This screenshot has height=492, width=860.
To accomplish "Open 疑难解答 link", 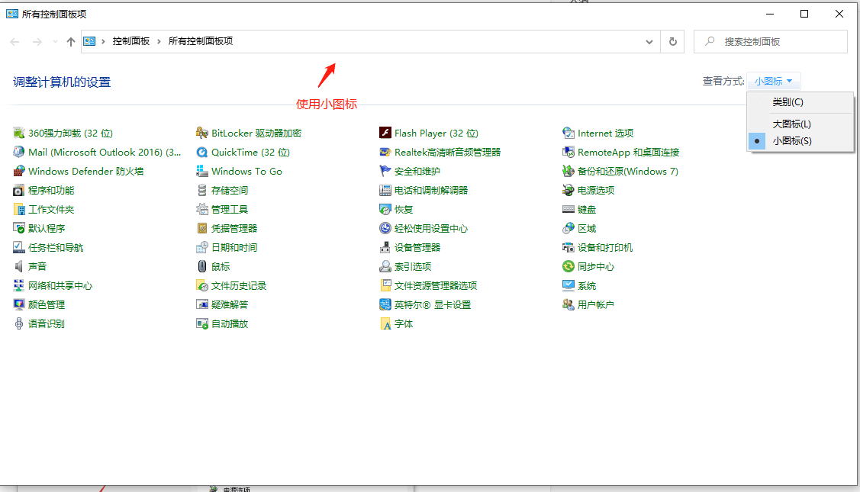I will pos(230,304).
